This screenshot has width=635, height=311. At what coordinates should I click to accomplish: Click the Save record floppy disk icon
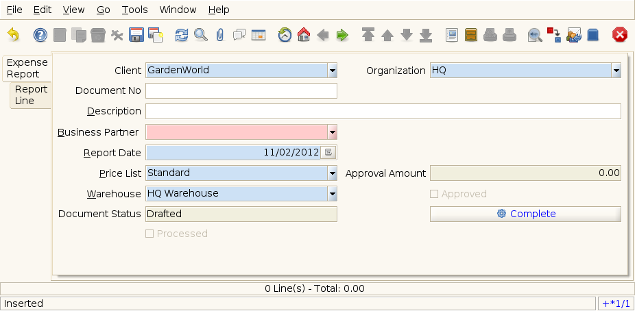point(136,34)
